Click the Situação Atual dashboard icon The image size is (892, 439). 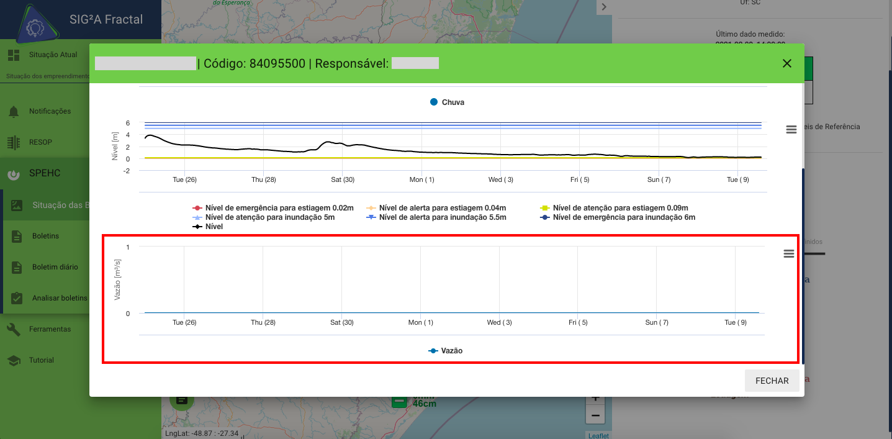[x=14, y=55]
